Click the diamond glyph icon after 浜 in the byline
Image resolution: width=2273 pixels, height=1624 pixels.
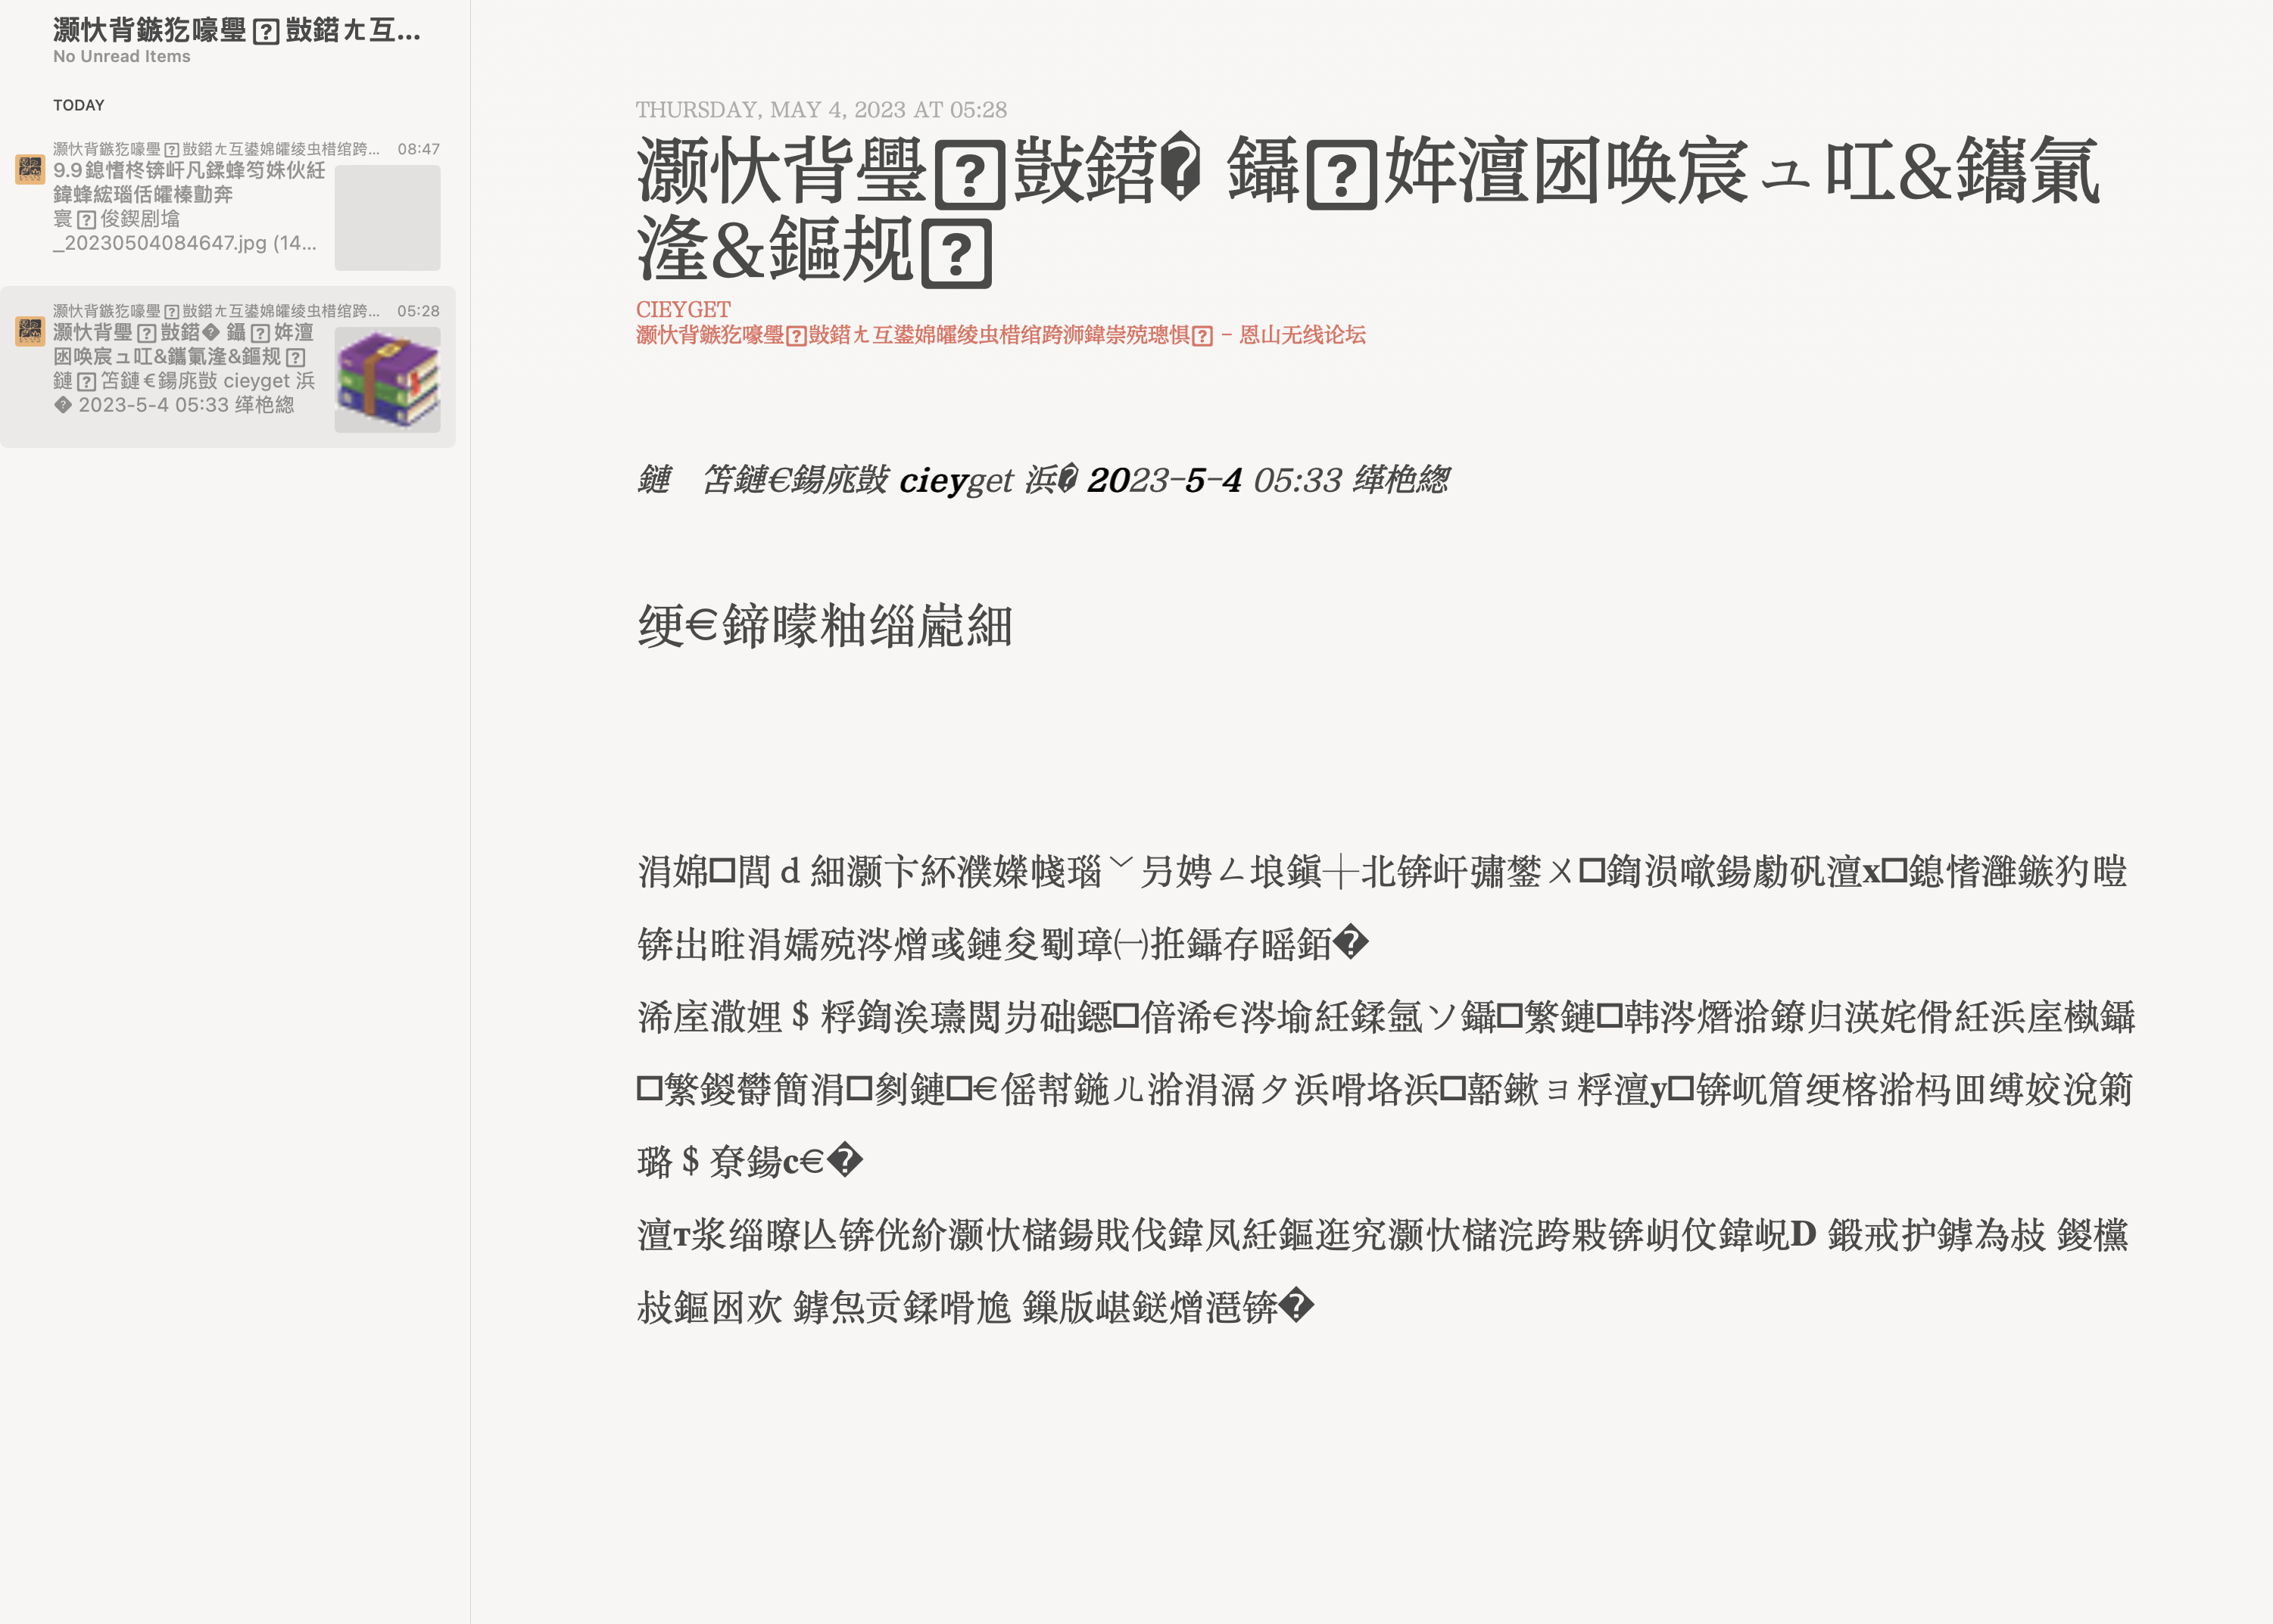tap(1068, 480)
